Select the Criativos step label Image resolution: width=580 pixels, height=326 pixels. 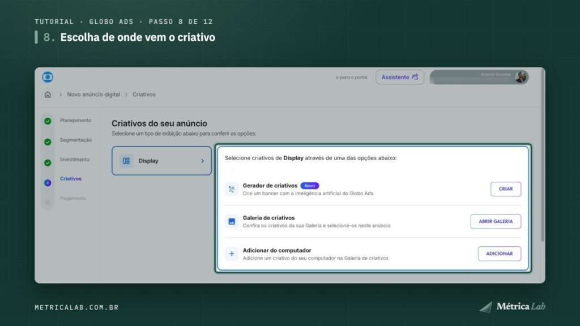click(x=71, y=178)
